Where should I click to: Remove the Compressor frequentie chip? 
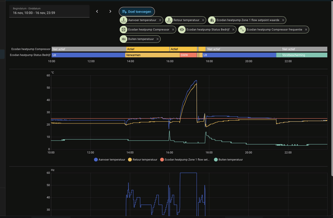tap(306, 30)
